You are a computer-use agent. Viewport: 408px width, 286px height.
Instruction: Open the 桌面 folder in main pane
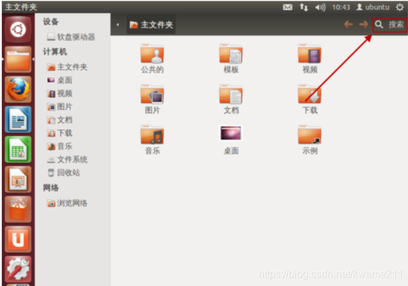click(231, 140)
